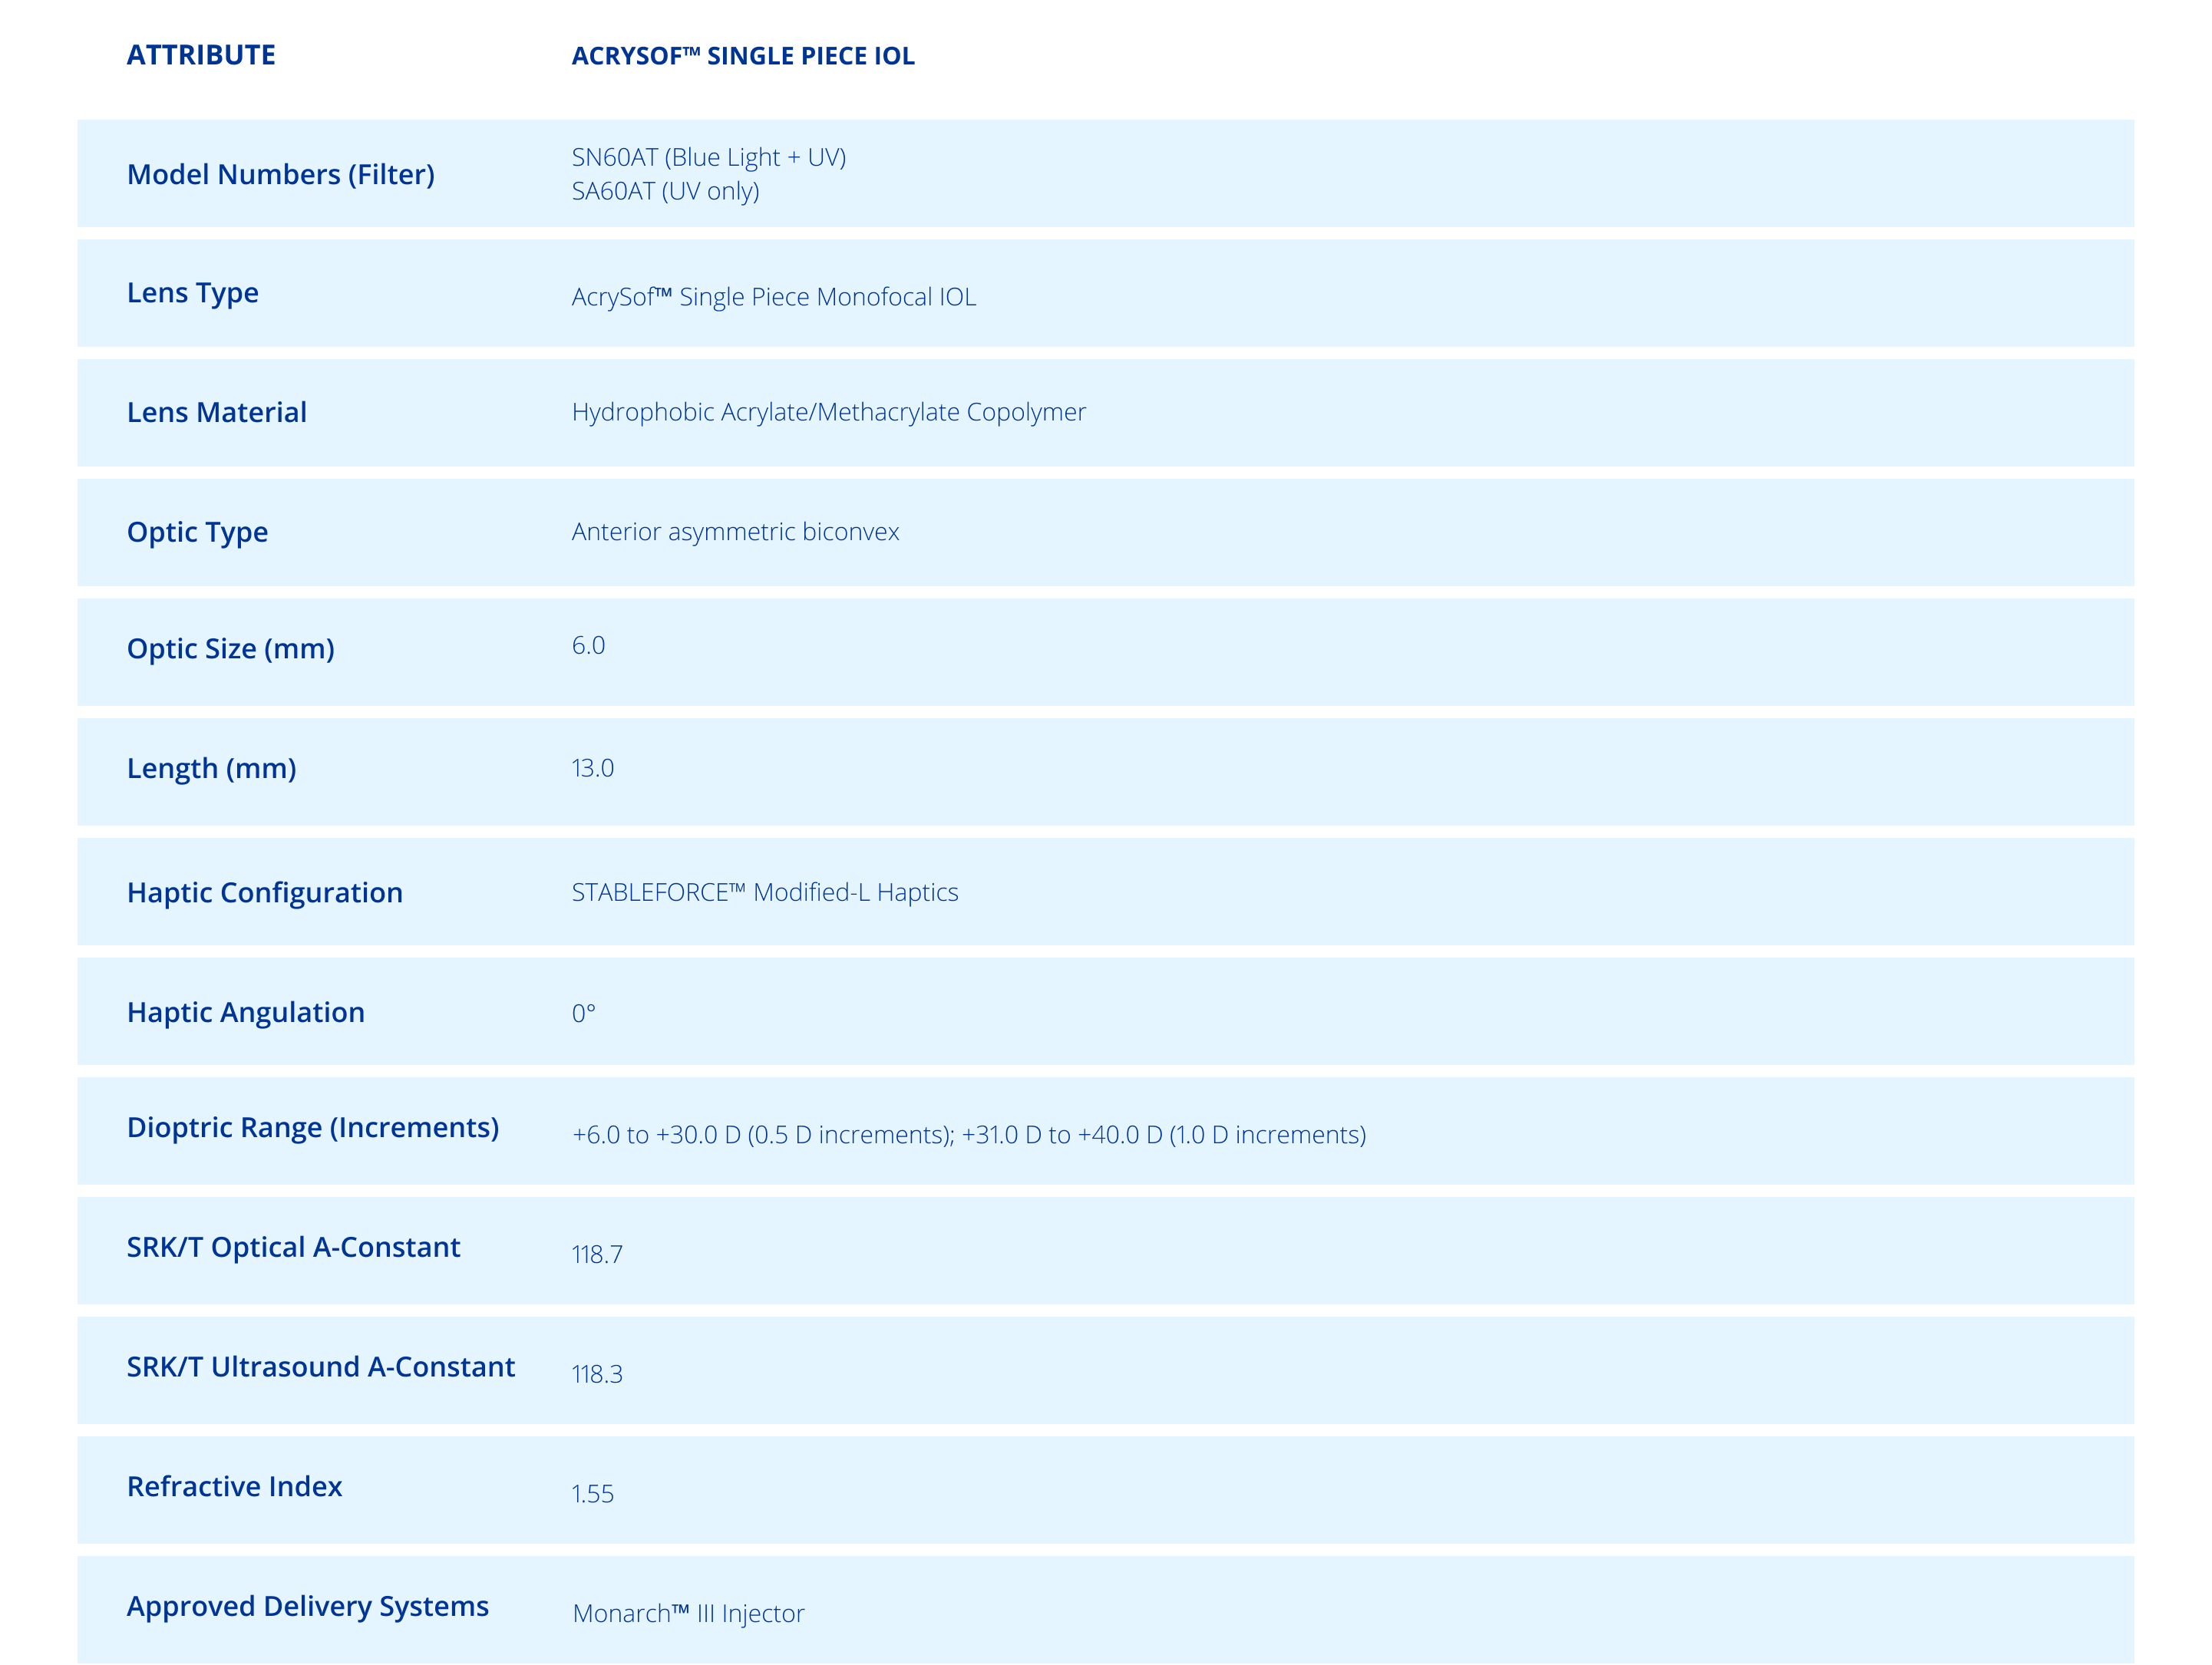Click the dioptric range increments text
This screenshot has width=2212, height=1665.
point(968,1134)
